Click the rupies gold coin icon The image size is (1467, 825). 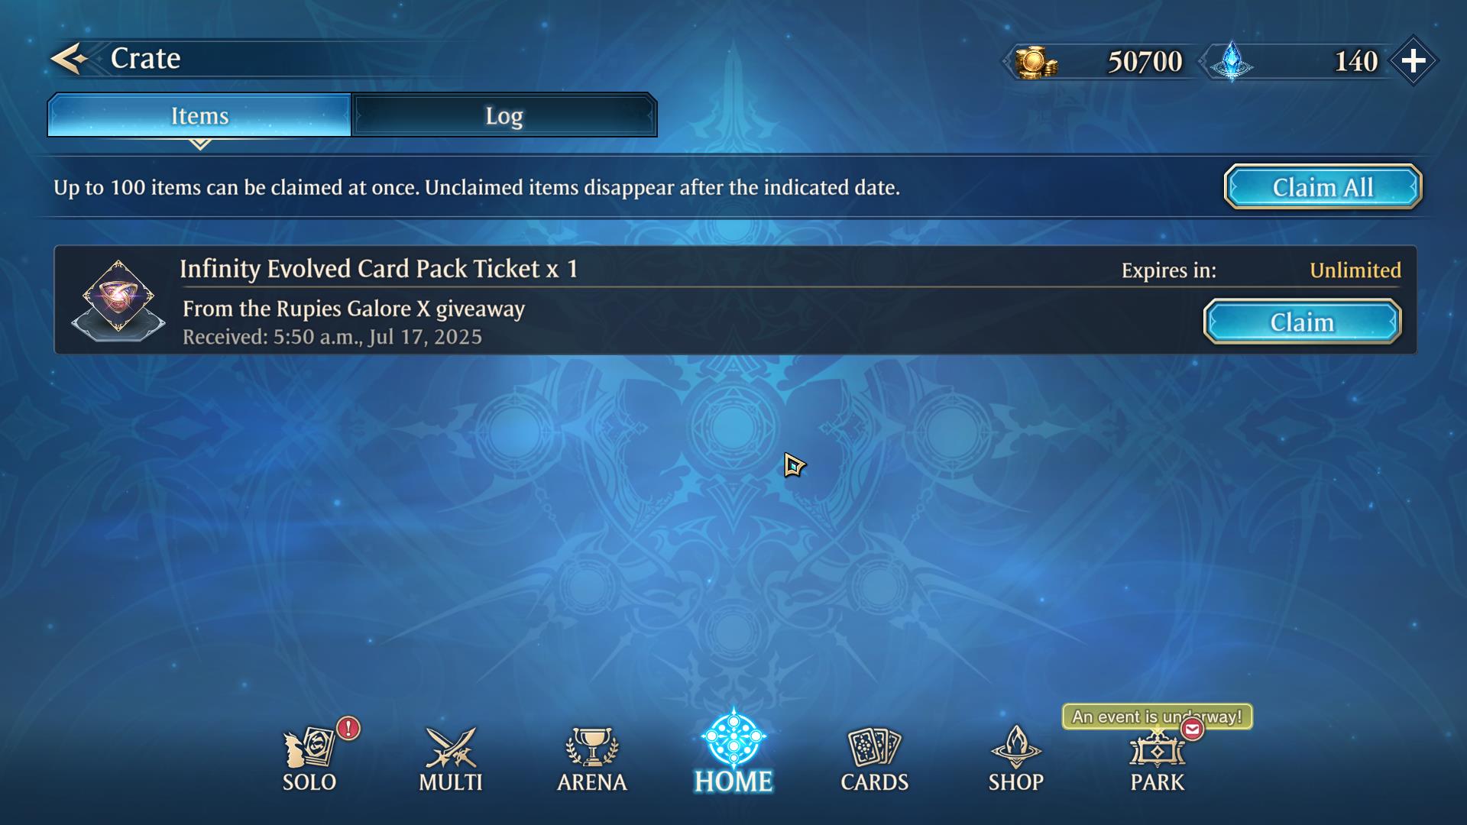tap(1036, 61)
